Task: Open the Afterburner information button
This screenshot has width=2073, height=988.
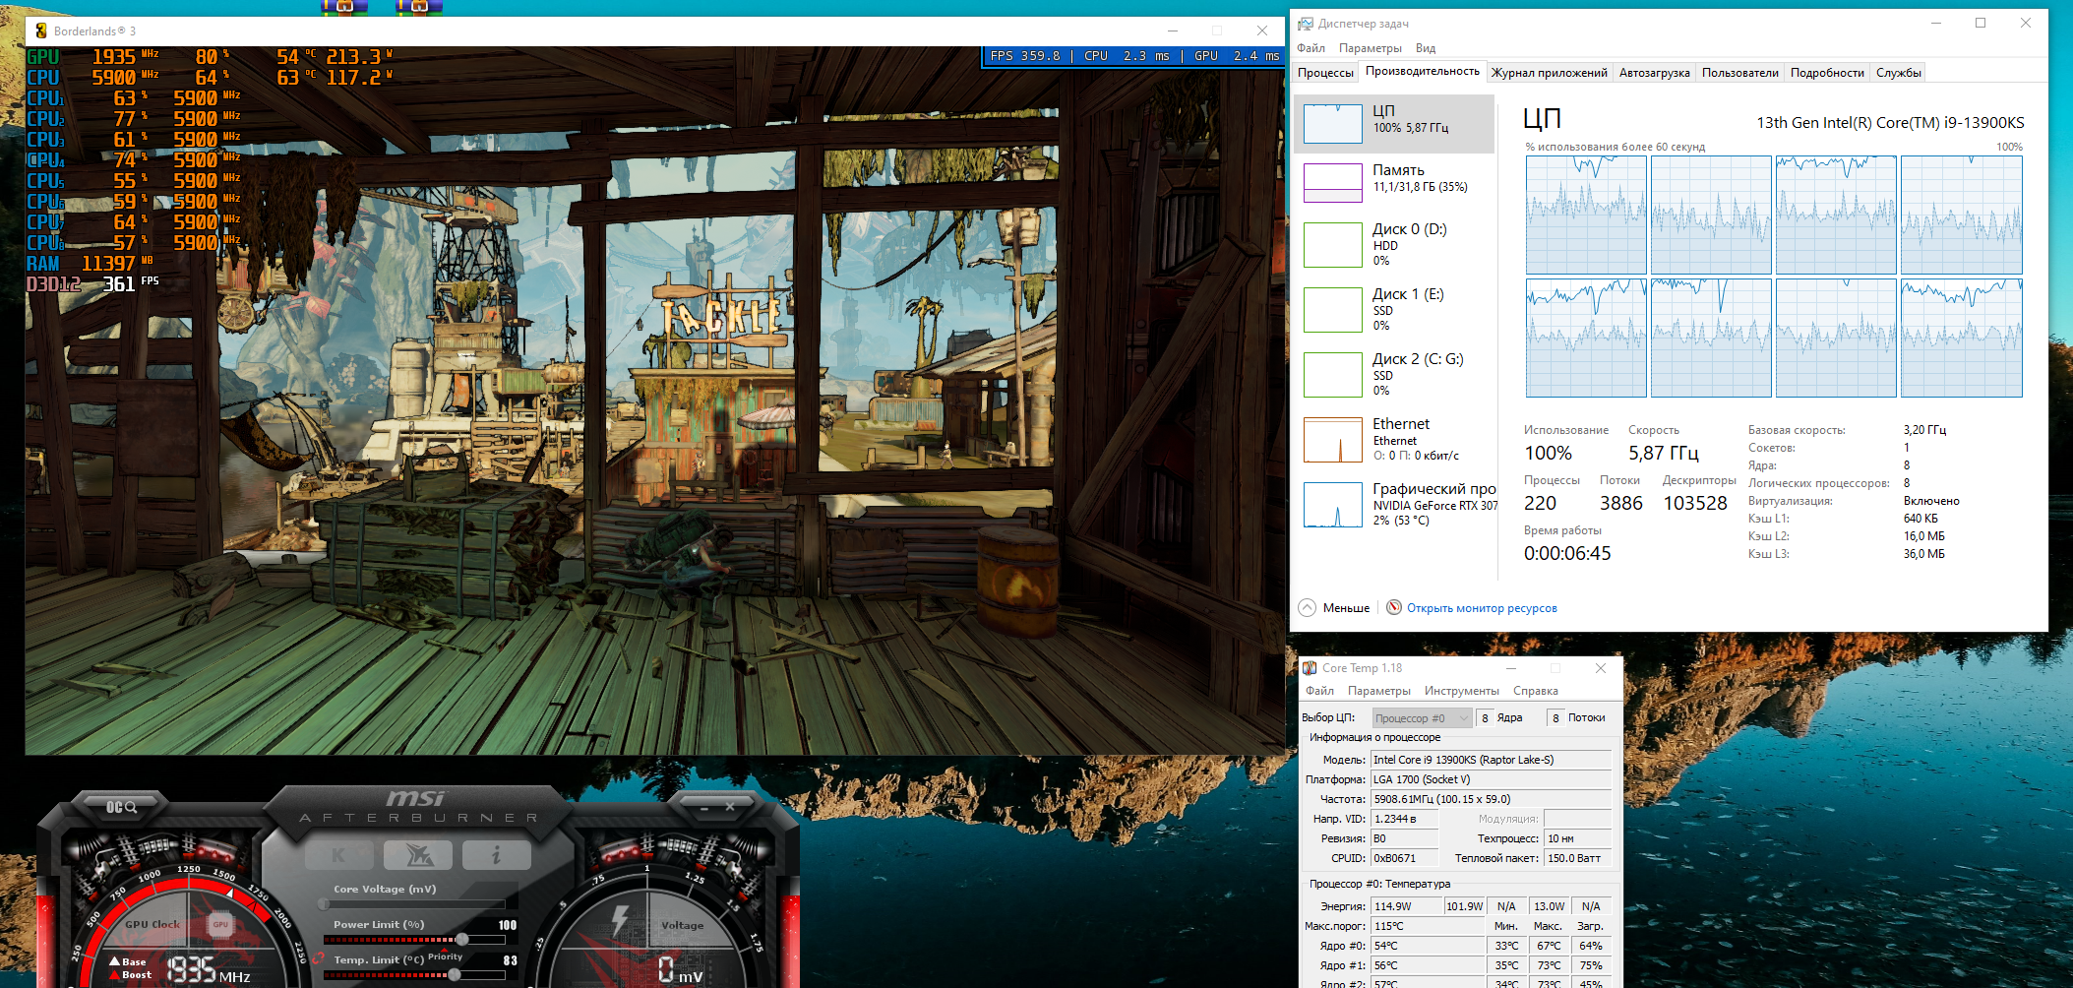Action: point(497,855)
